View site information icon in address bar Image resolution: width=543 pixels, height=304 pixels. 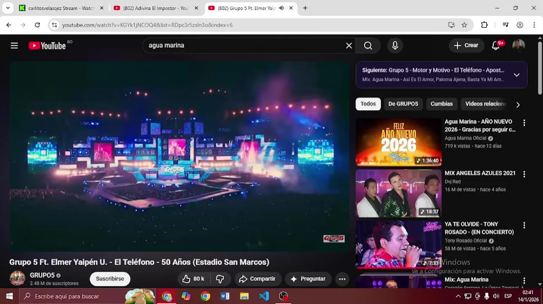pos(54,25)
